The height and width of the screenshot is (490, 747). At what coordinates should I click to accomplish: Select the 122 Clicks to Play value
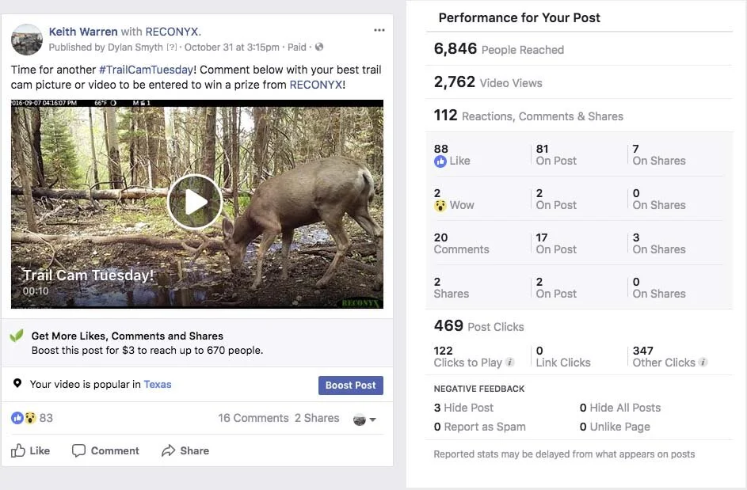pos(468,357)
